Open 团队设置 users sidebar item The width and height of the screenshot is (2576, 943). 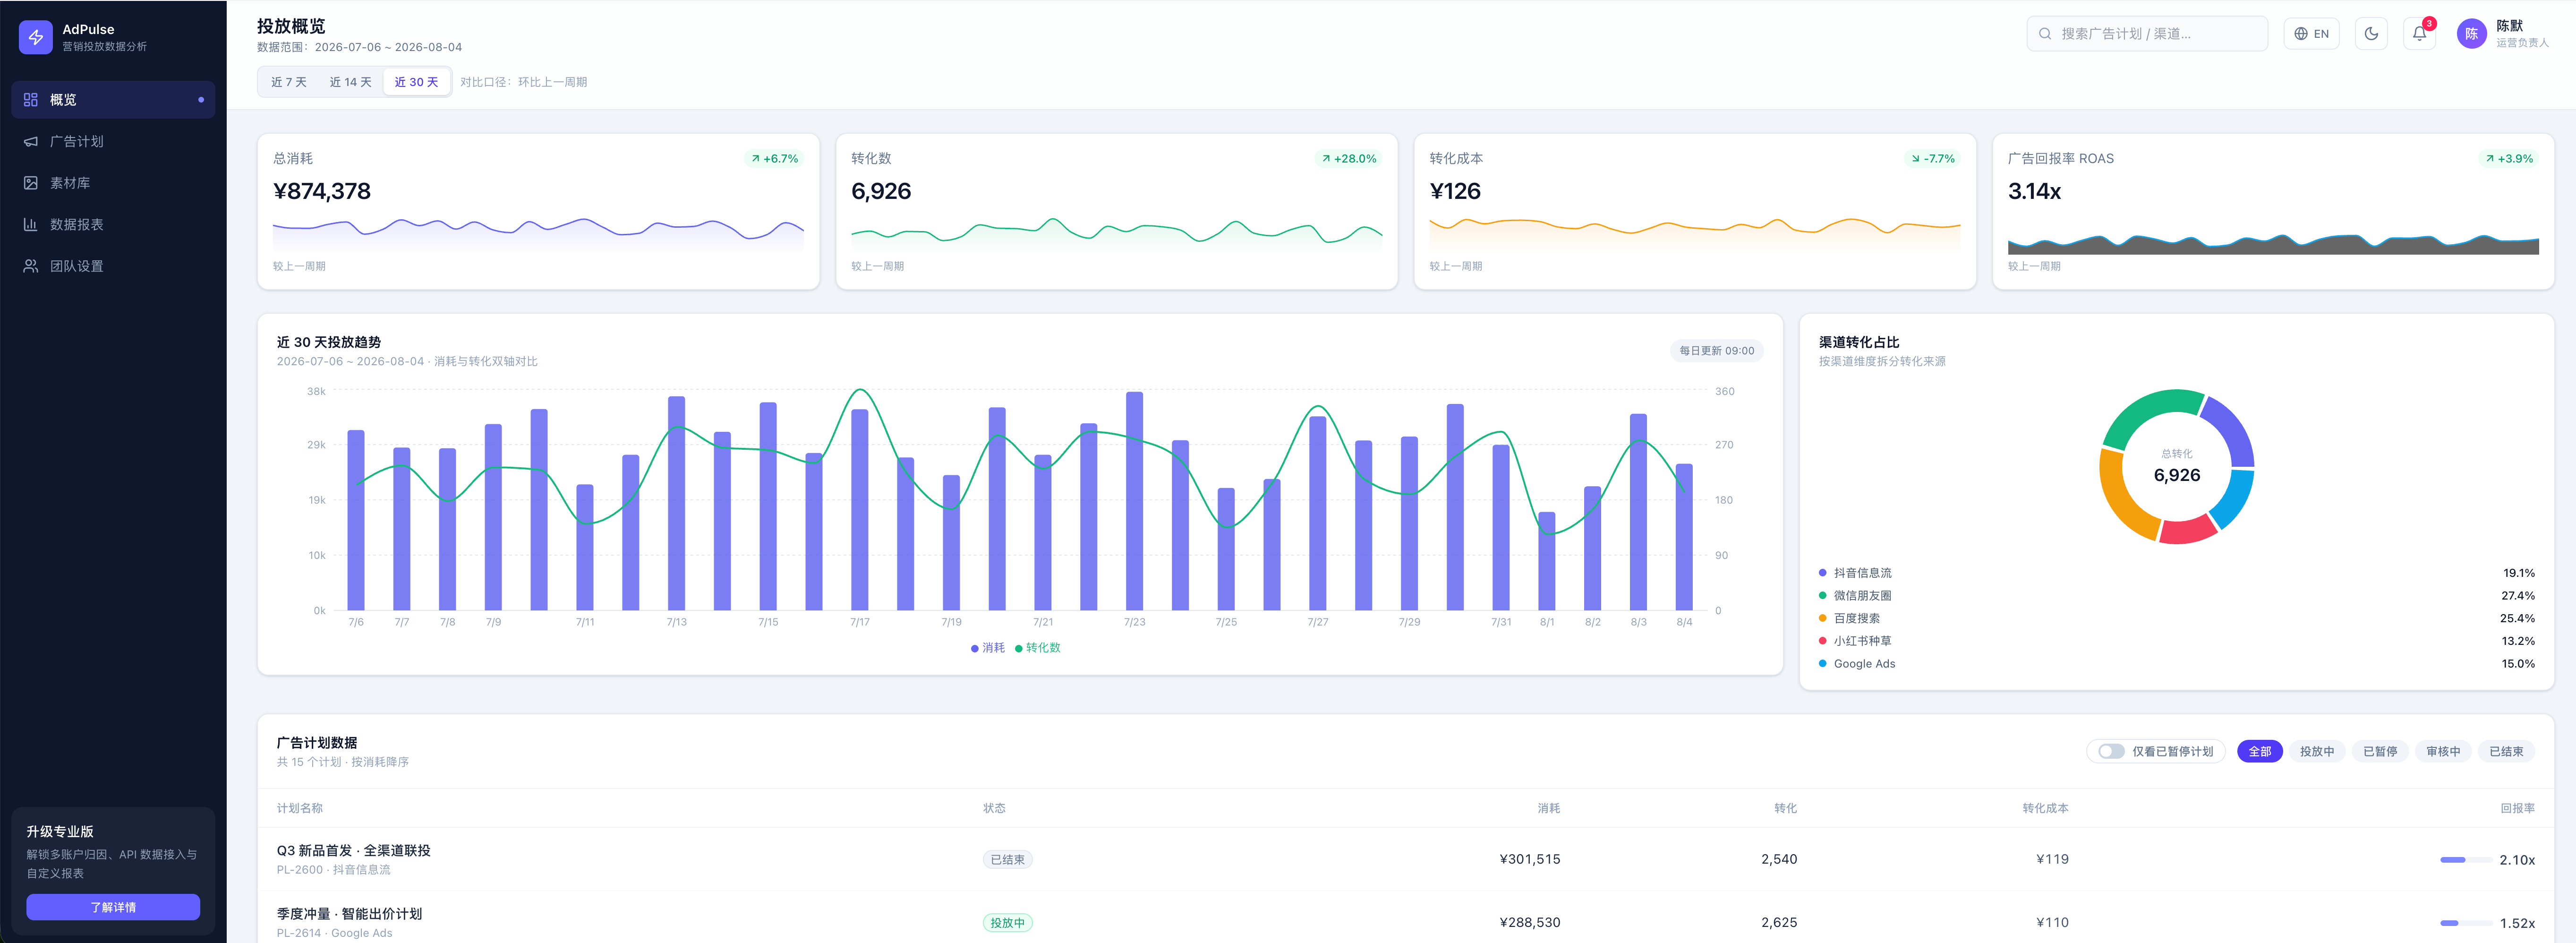click(x=113, y=266)
